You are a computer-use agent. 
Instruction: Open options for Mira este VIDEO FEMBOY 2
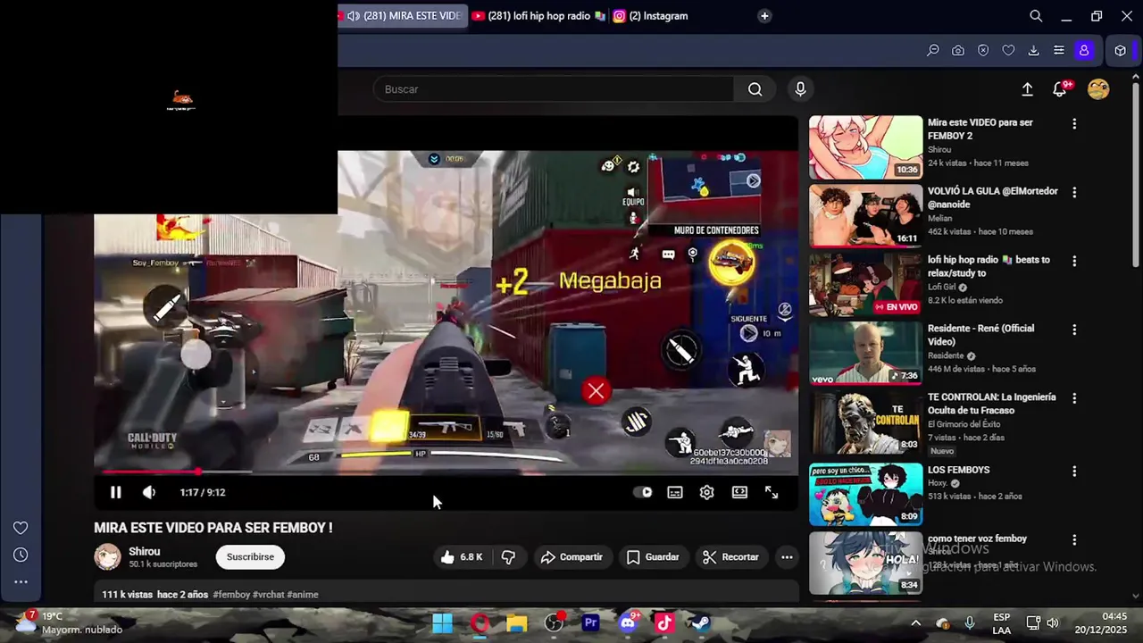(x=1074, y=124)
